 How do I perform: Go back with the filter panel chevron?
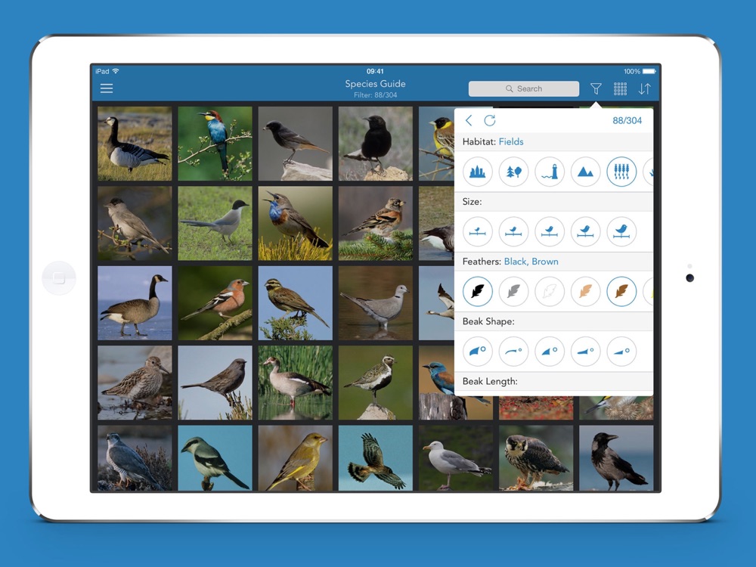coord(469,120)
